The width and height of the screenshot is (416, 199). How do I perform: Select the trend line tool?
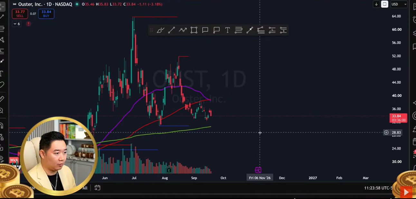pos(172,30)
